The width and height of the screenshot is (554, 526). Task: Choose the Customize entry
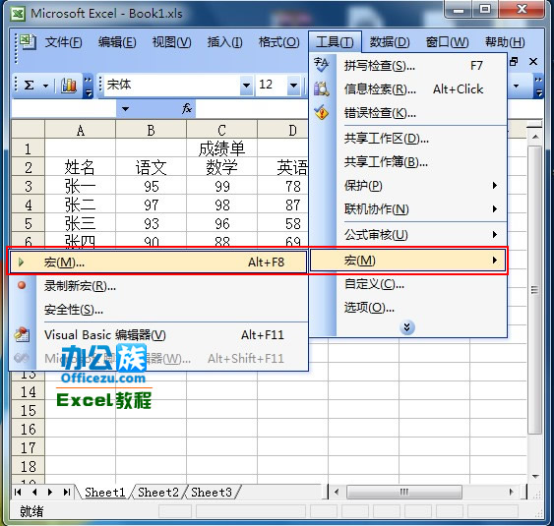pyautogui.click(x=408, y=283)
